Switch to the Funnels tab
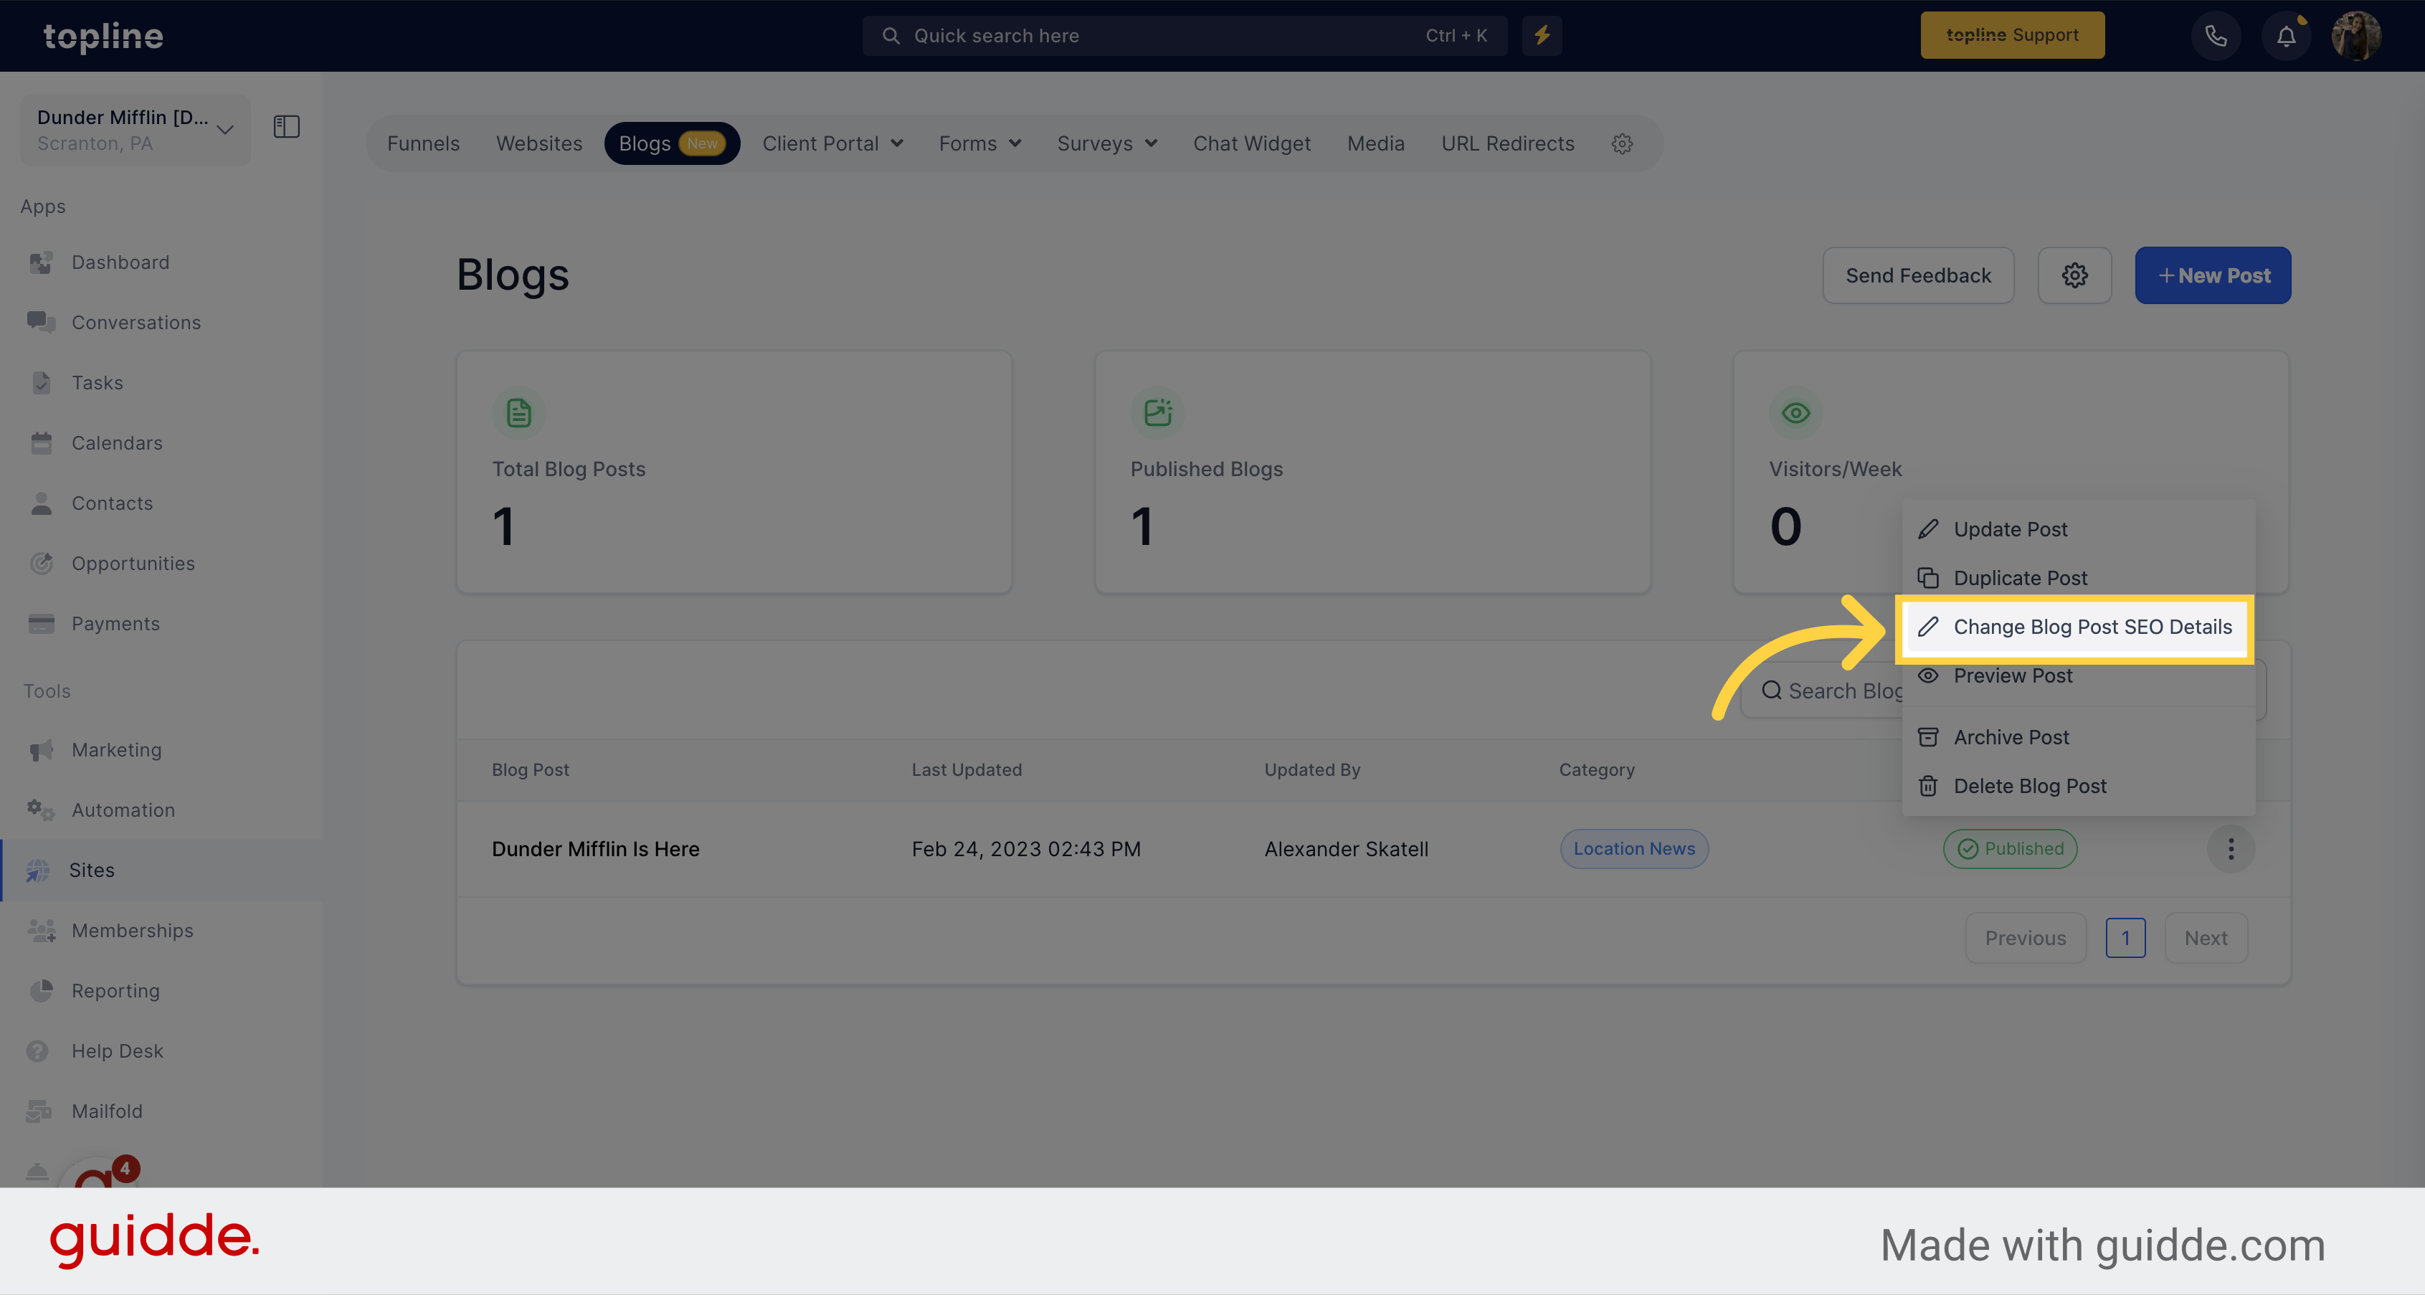This screenshot has height=1295, width=2425. (x=424, y=144)
